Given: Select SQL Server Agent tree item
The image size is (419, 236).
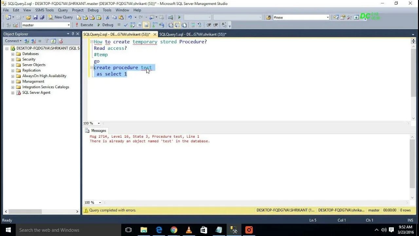Looking at the screenshot, I should [36, 92].
